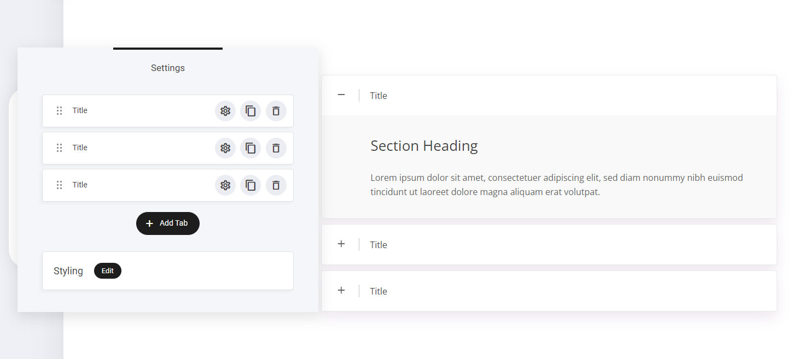Click drag handle of second Title tab
This screenshot has width=810, height=359.
tap(60, 148)
